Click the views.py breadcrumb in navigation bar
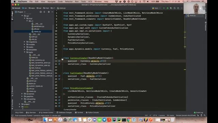 point(61,8)
